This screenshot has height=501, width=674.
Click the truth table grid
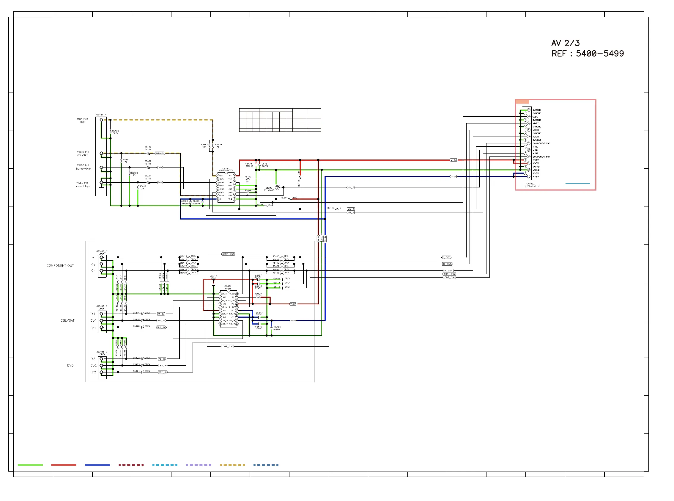tap(280, 120)
